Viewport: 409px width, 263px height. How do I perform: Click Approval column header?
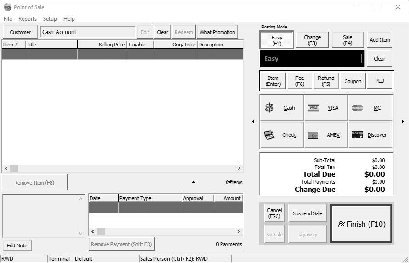198,198
